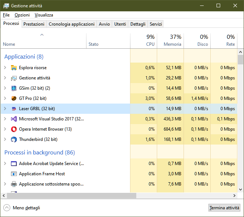Select the Thunderbird (32 bit) name
The width and height of the screenshot is (244, 217).
(38, 139)
